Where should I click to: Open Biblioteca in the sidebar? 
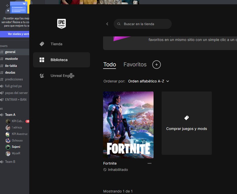coord(61,60)
